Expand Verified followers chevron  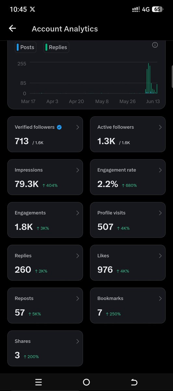click(77, 127)
